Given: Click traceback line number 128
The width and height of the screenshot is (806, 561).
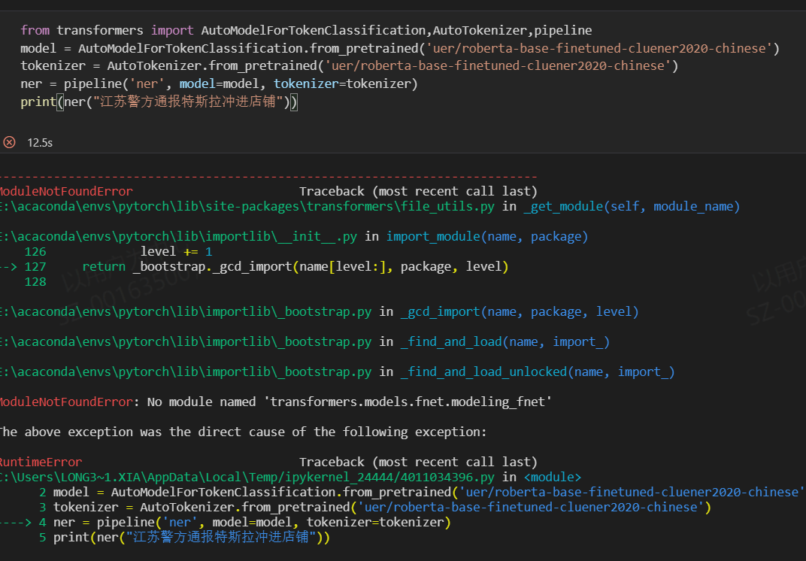Looking at the screenshot, I should [35, 282].
